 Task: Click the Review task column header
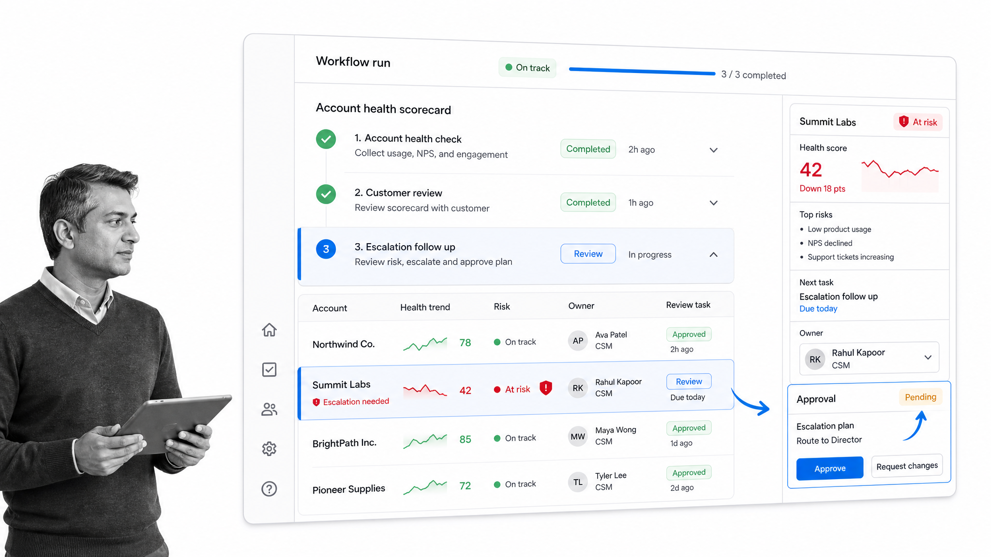coord(688,305)
